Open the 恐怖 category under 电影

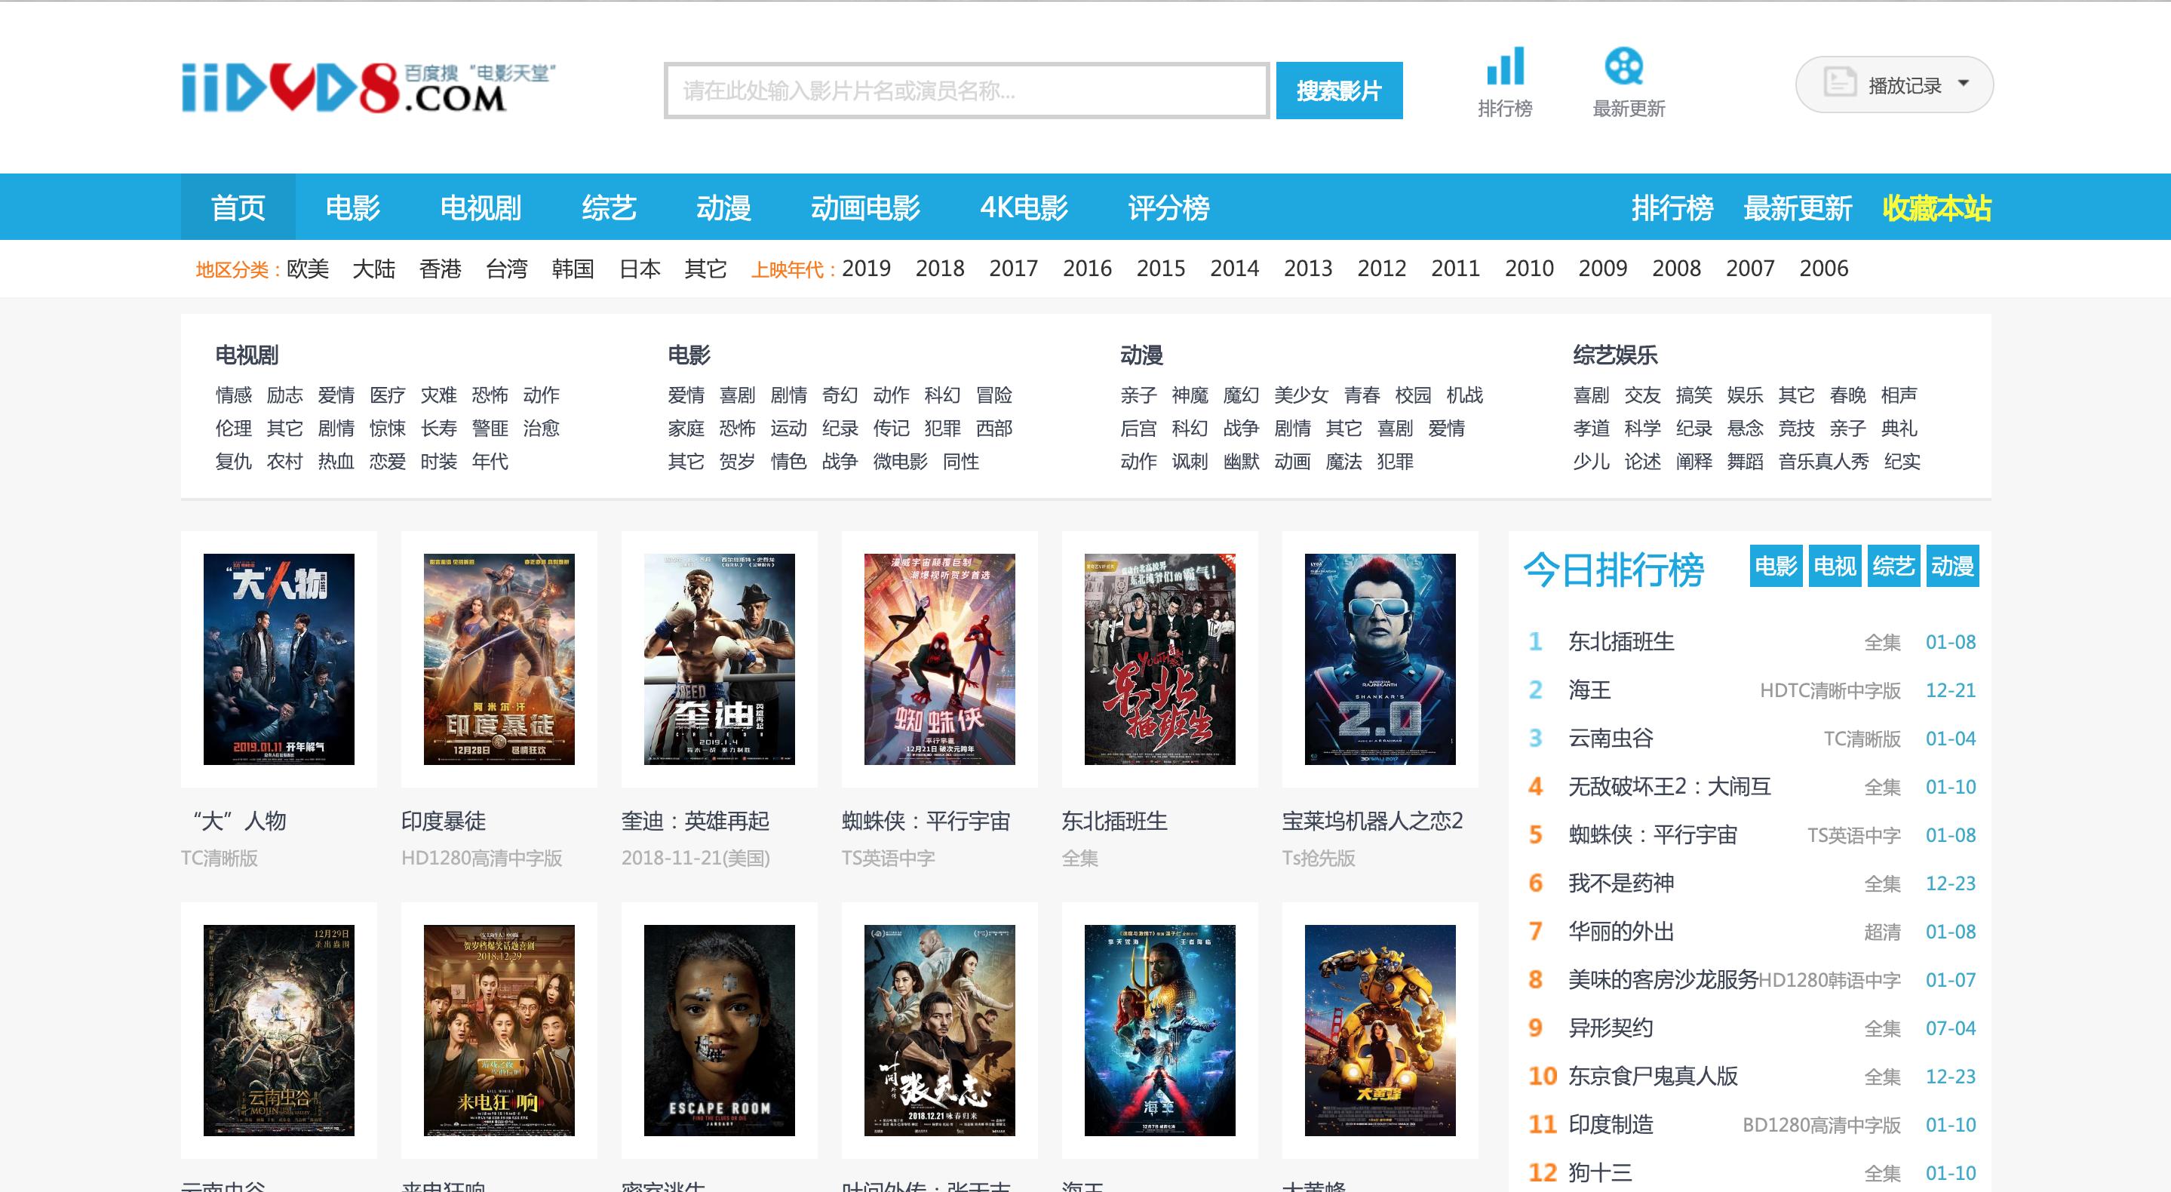(736, 429)
